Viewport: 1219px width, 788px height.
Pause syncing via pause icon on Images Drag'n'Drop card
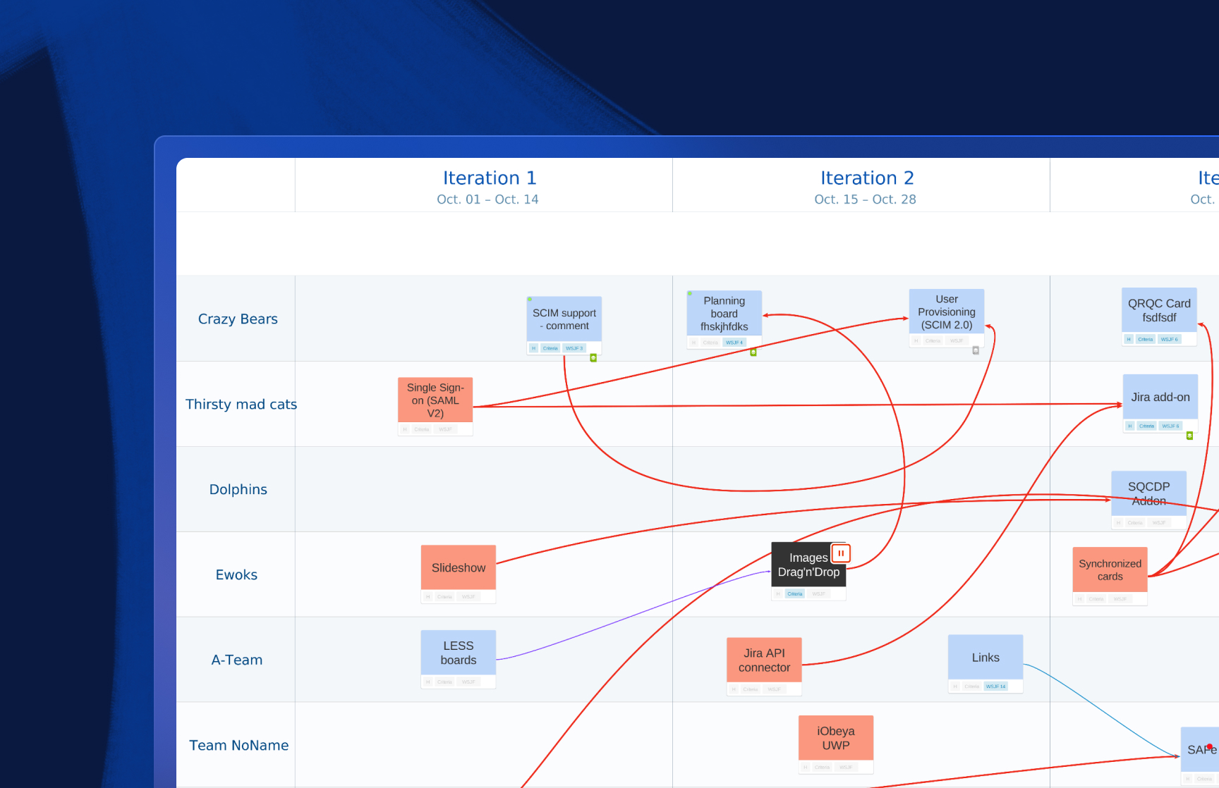(841, 553)
